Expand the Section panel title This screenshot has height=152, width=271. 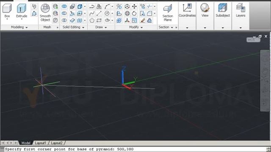click(x=166, y=27)
